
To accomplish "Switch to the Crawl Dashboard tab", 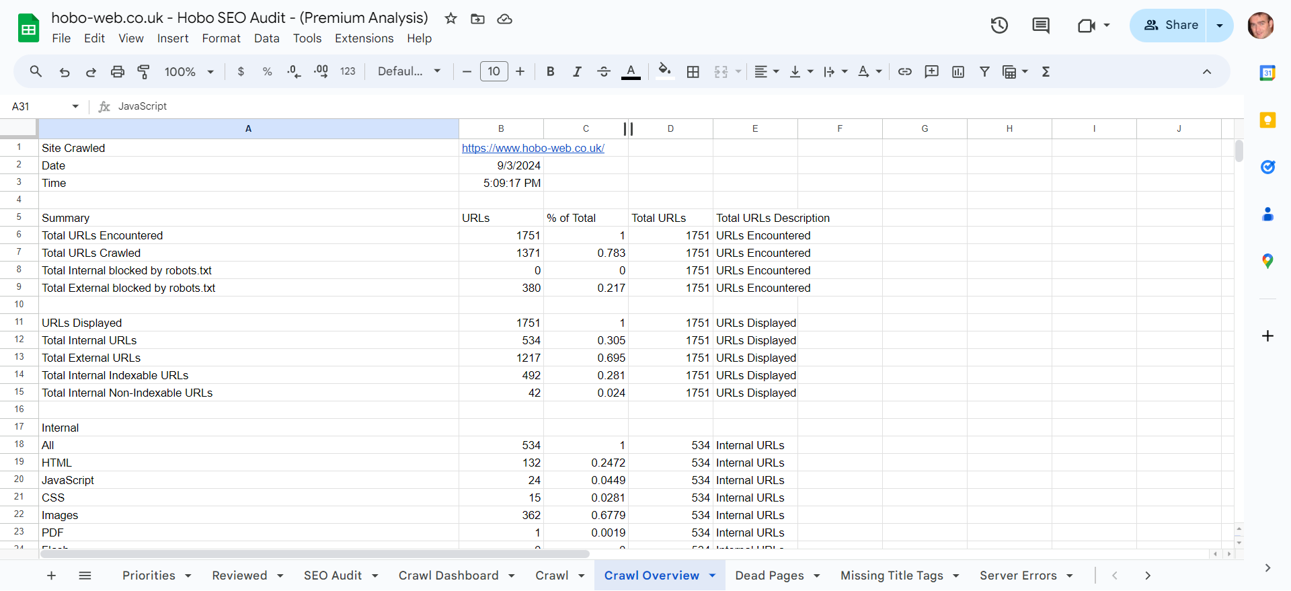I will pos(448,576).
